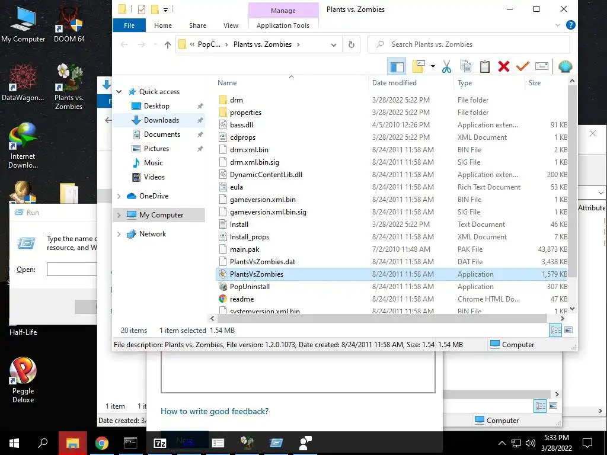Click the Email file envelope icon
Screen dimensions: 607x455
(x=542, y=66)
